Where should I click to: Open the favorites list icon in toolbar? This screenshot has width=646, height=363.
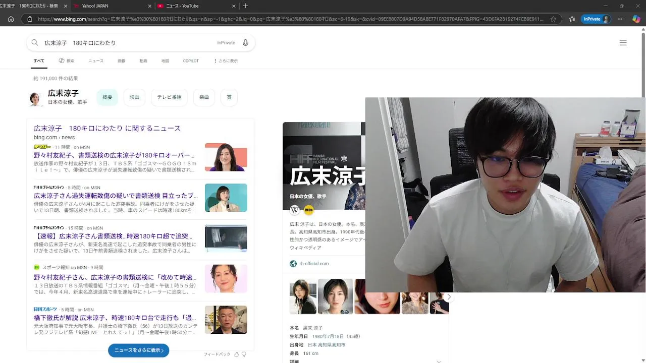pos(572,19)
